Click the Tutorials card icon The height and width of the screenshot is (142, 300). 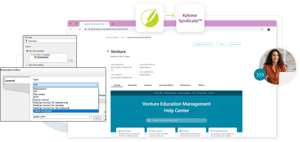180,131
